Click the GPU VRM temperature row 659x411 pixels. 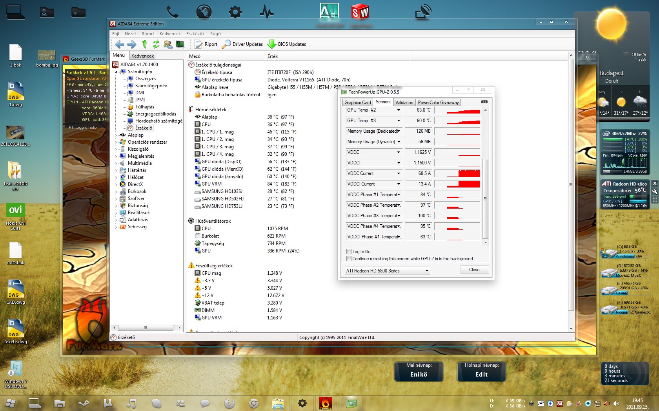click(x=246, y=184)
